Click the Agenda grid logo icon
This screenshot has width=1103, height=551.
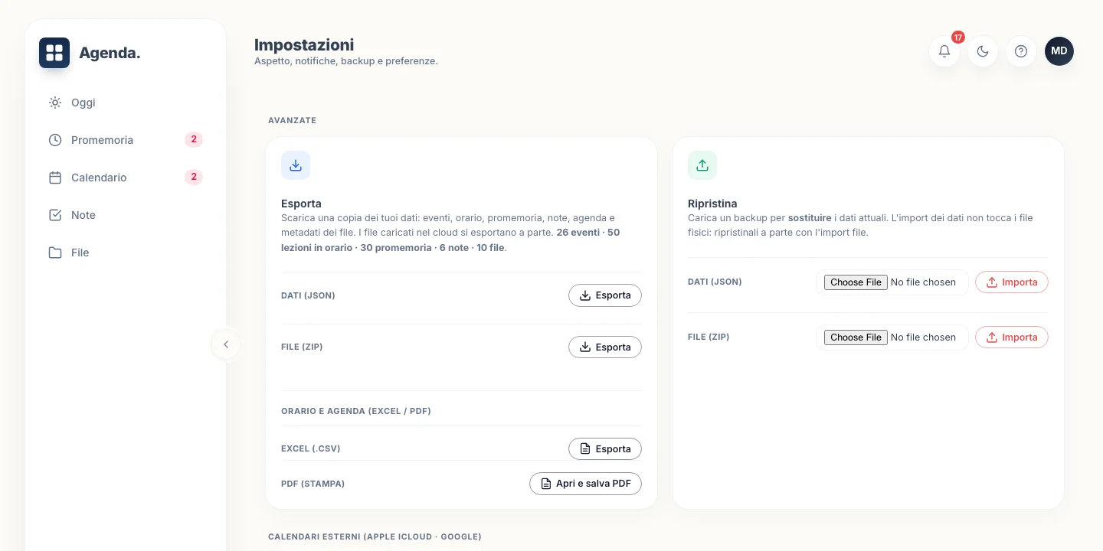pos(54,53)
